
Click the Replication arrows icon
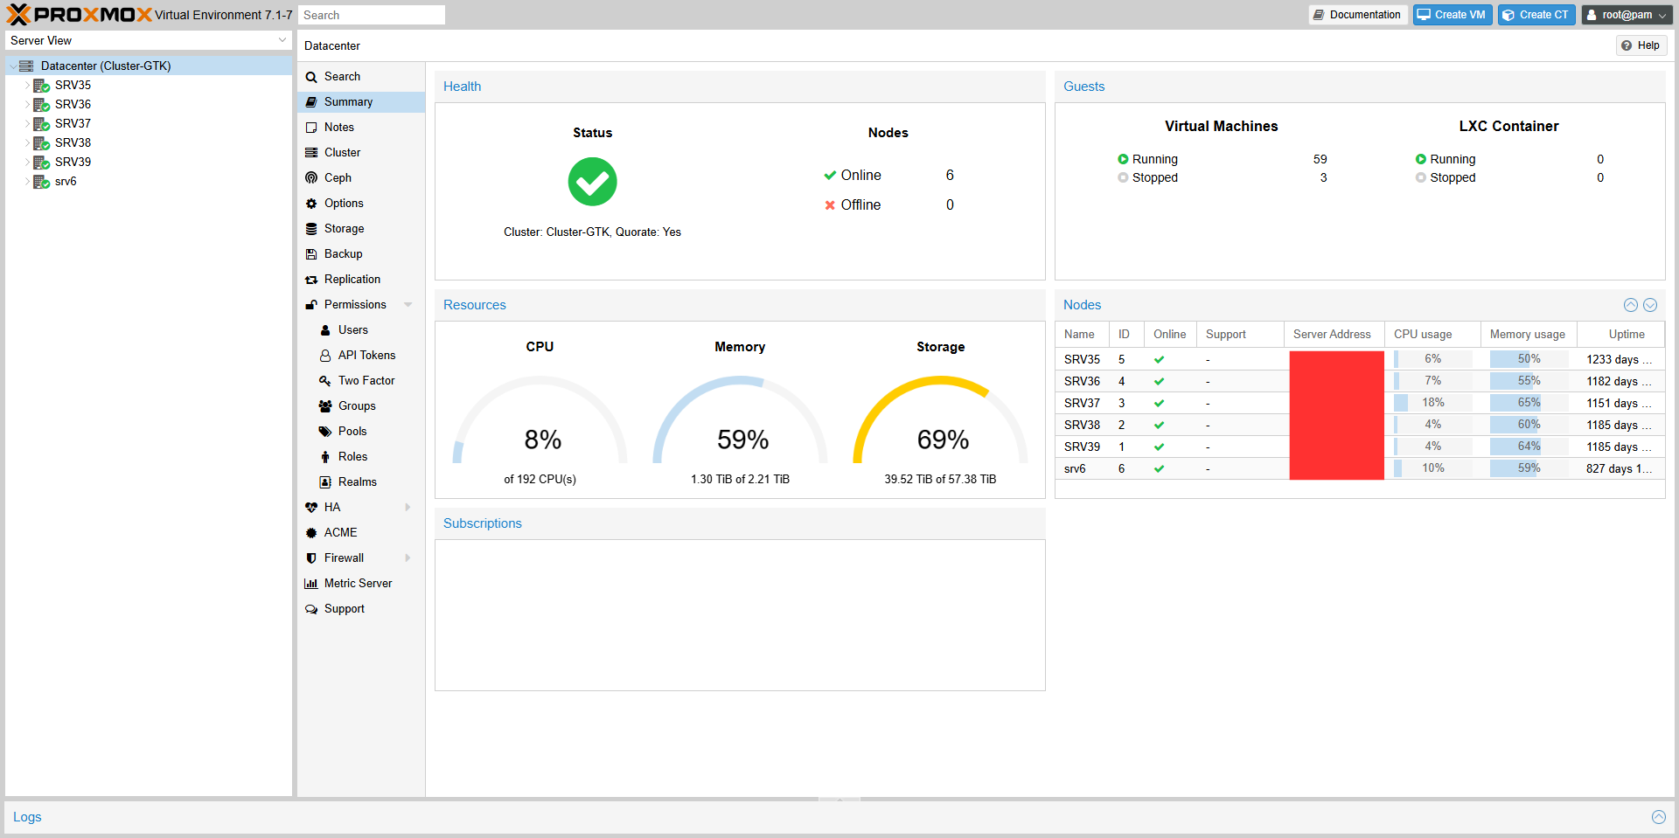[311, 280]
